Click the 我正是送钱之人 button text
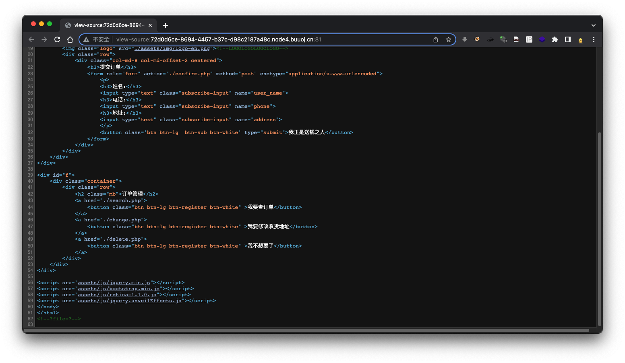This screenshot has width=625, height=363. [x=306, y=132]
